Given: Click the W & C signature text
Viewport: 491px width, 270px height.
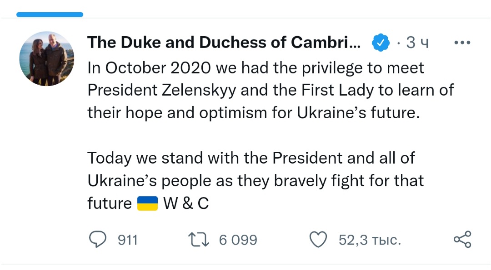Looking at the screenshot, I should (x=186, y=203).
